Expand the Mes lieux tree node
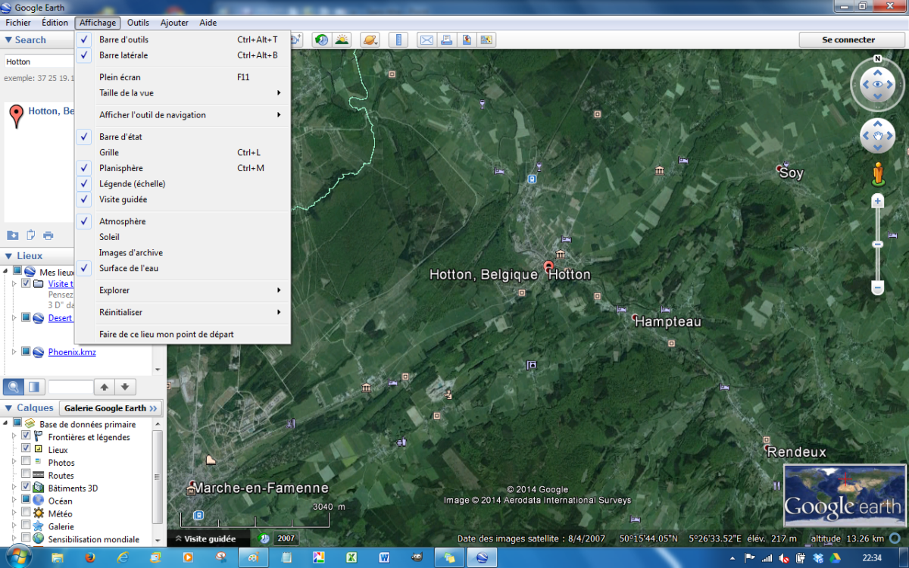 (7, 270)
